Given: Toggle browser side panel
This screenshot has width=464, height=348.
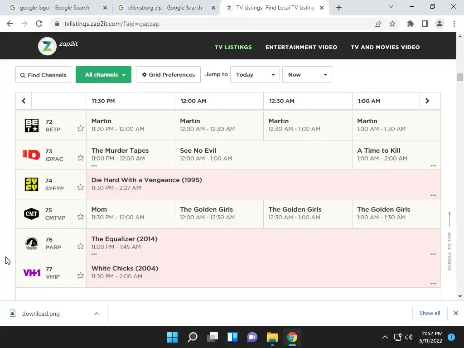Looking at the screenshot, I should pos(425,24).
